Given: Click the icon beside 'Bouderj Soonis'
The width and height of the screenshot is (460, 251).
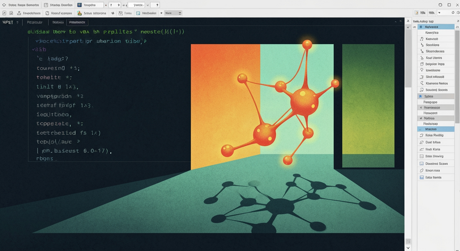Looking at the screenshot, I should point(422,90).
